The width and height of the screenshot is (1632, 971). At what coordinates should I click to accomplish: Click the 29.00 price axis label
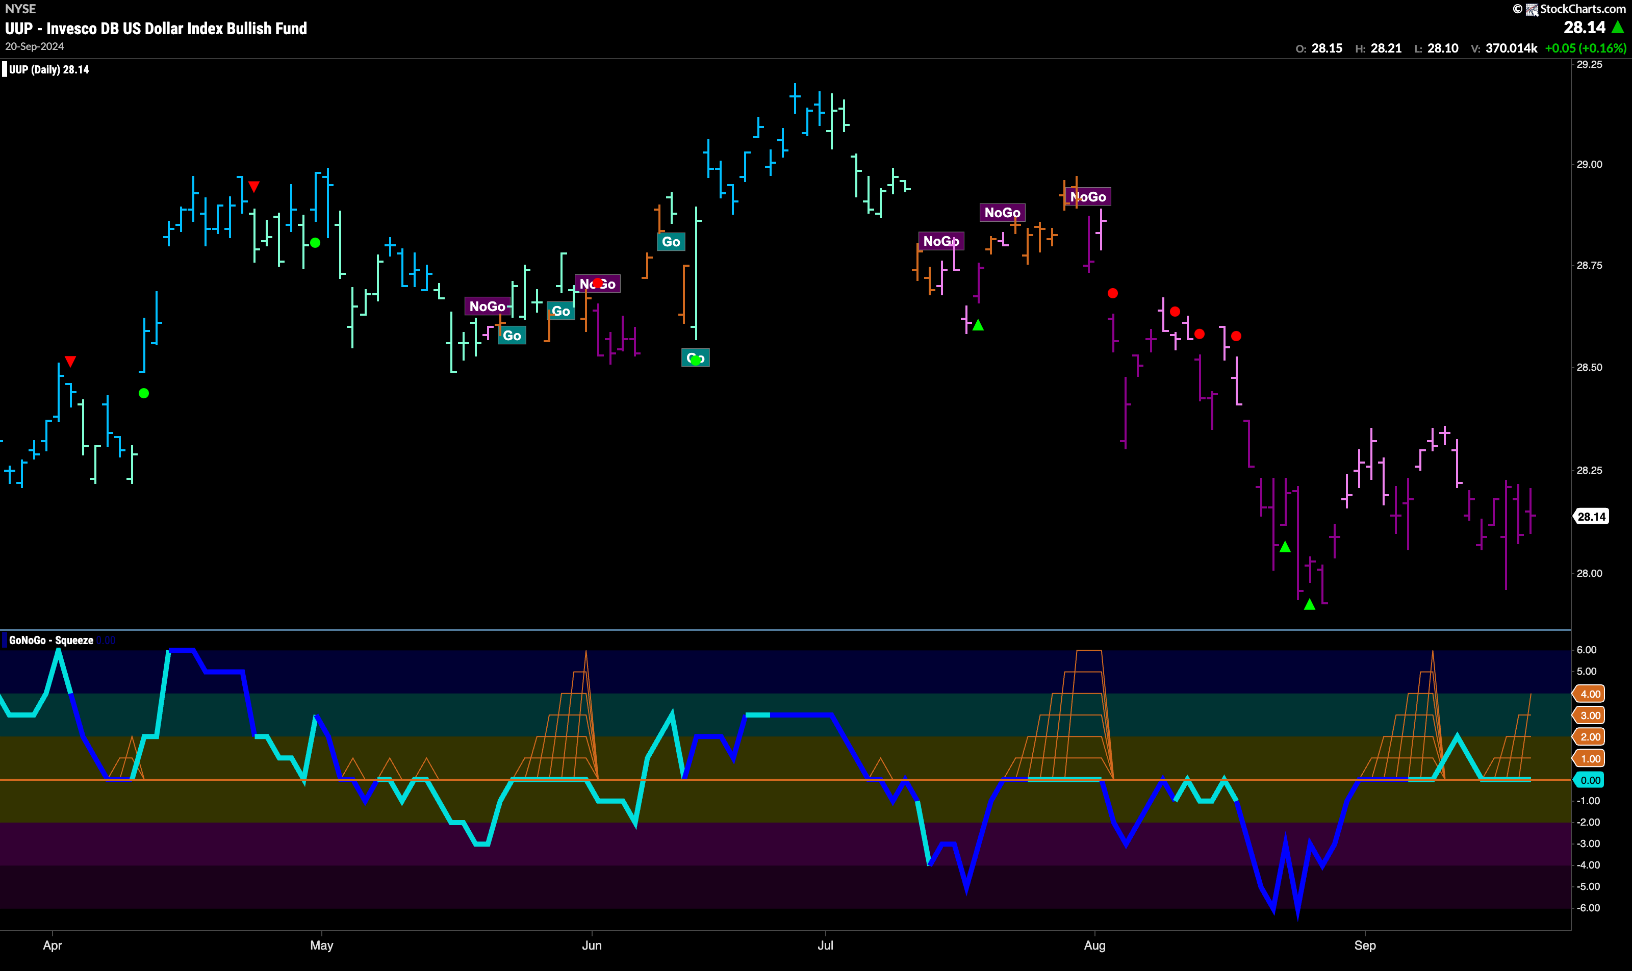[x=1590, y=164]
